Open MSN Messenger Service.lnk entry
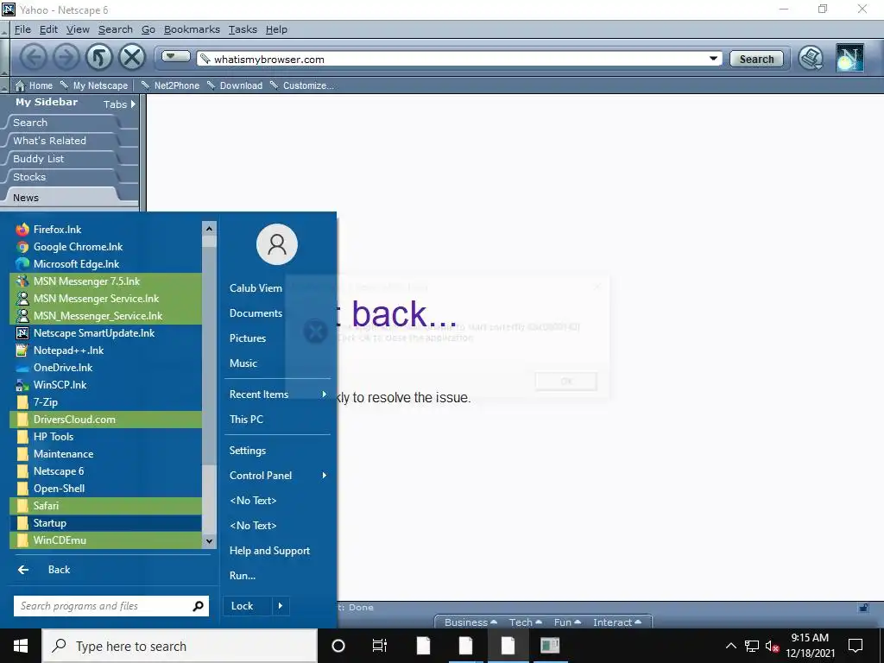884x663 pixels. tap(105, 299)
